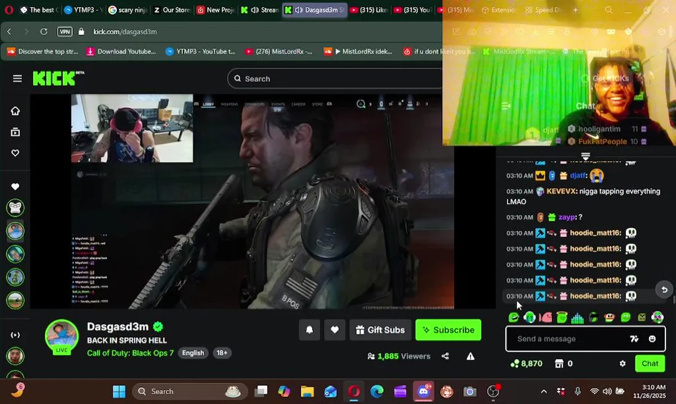Click the kick.com/dasgasd3m address bar
The height and width of the screenshot is (404, 676).
[x=125, y=31]
